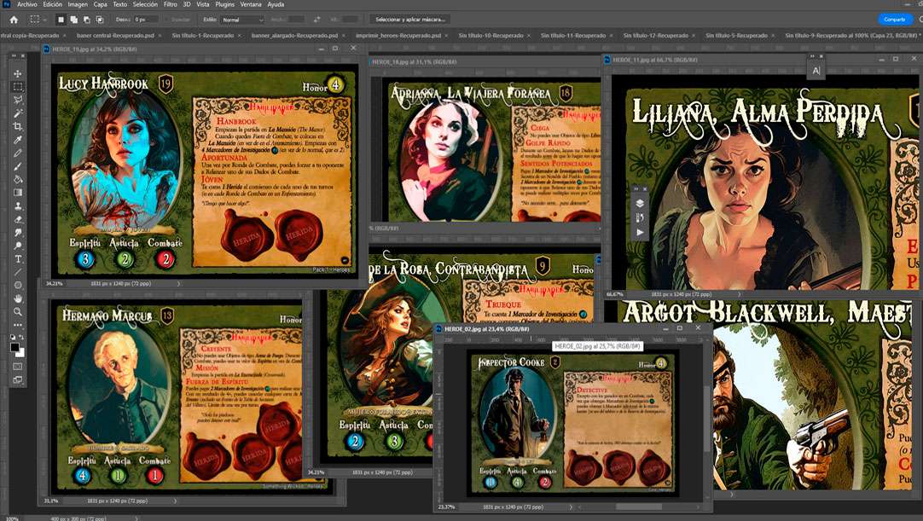Open the Layers panel icon
Image resolution: width=923 pixels, height=521 pixels.
coord(640,203)
